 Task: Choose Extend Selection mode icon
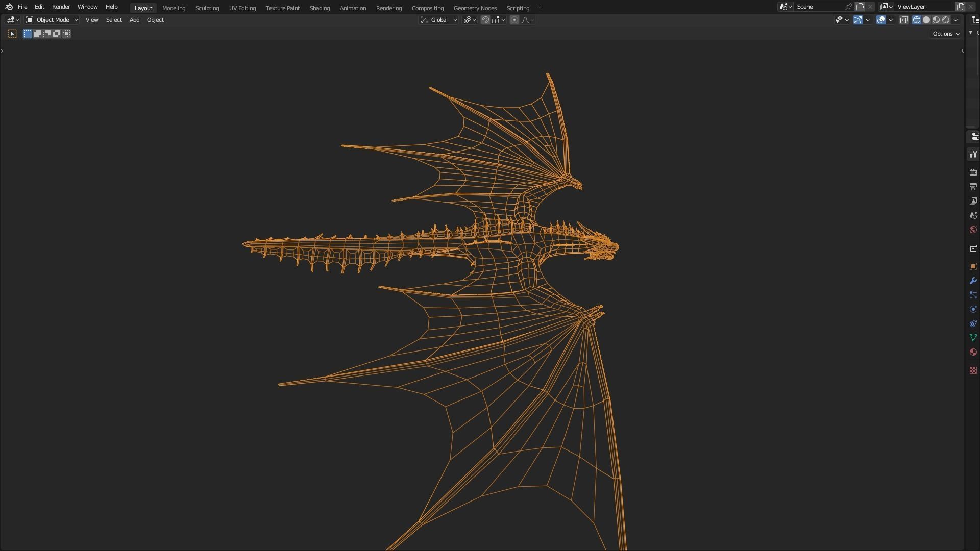click(x=37, y=34)
